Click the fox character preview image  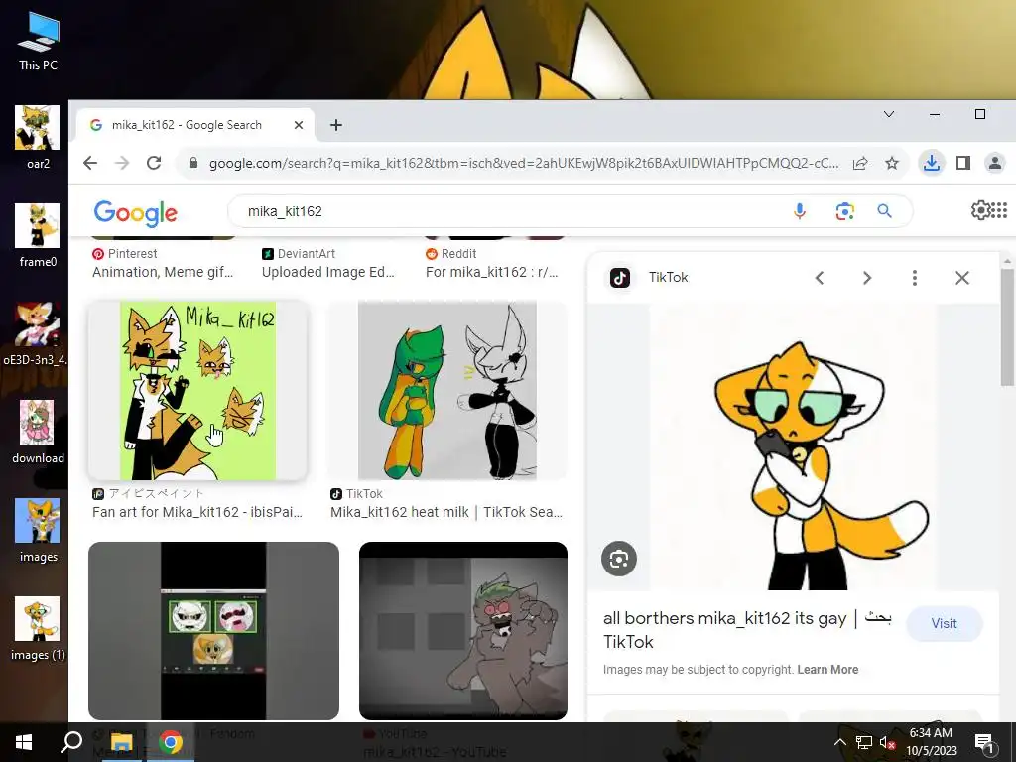(x=793, y=446)
